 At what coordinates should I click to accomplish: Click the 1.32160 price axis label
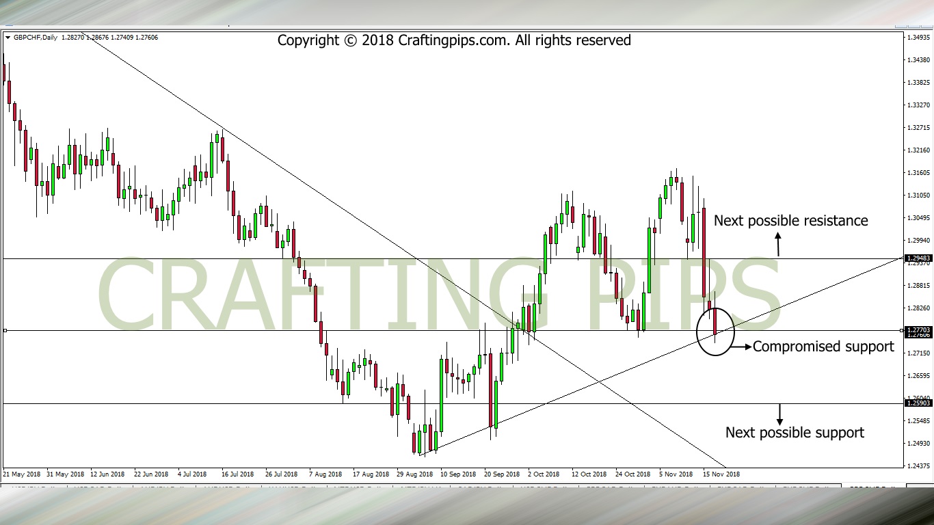(920, 150)
